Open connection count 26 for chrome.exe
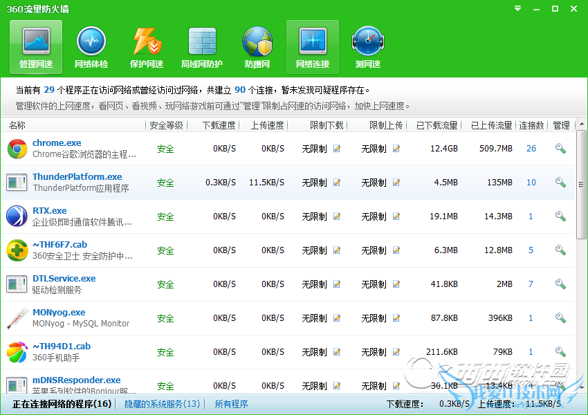The height and width of the screenshot is (415, 588). 531,149
